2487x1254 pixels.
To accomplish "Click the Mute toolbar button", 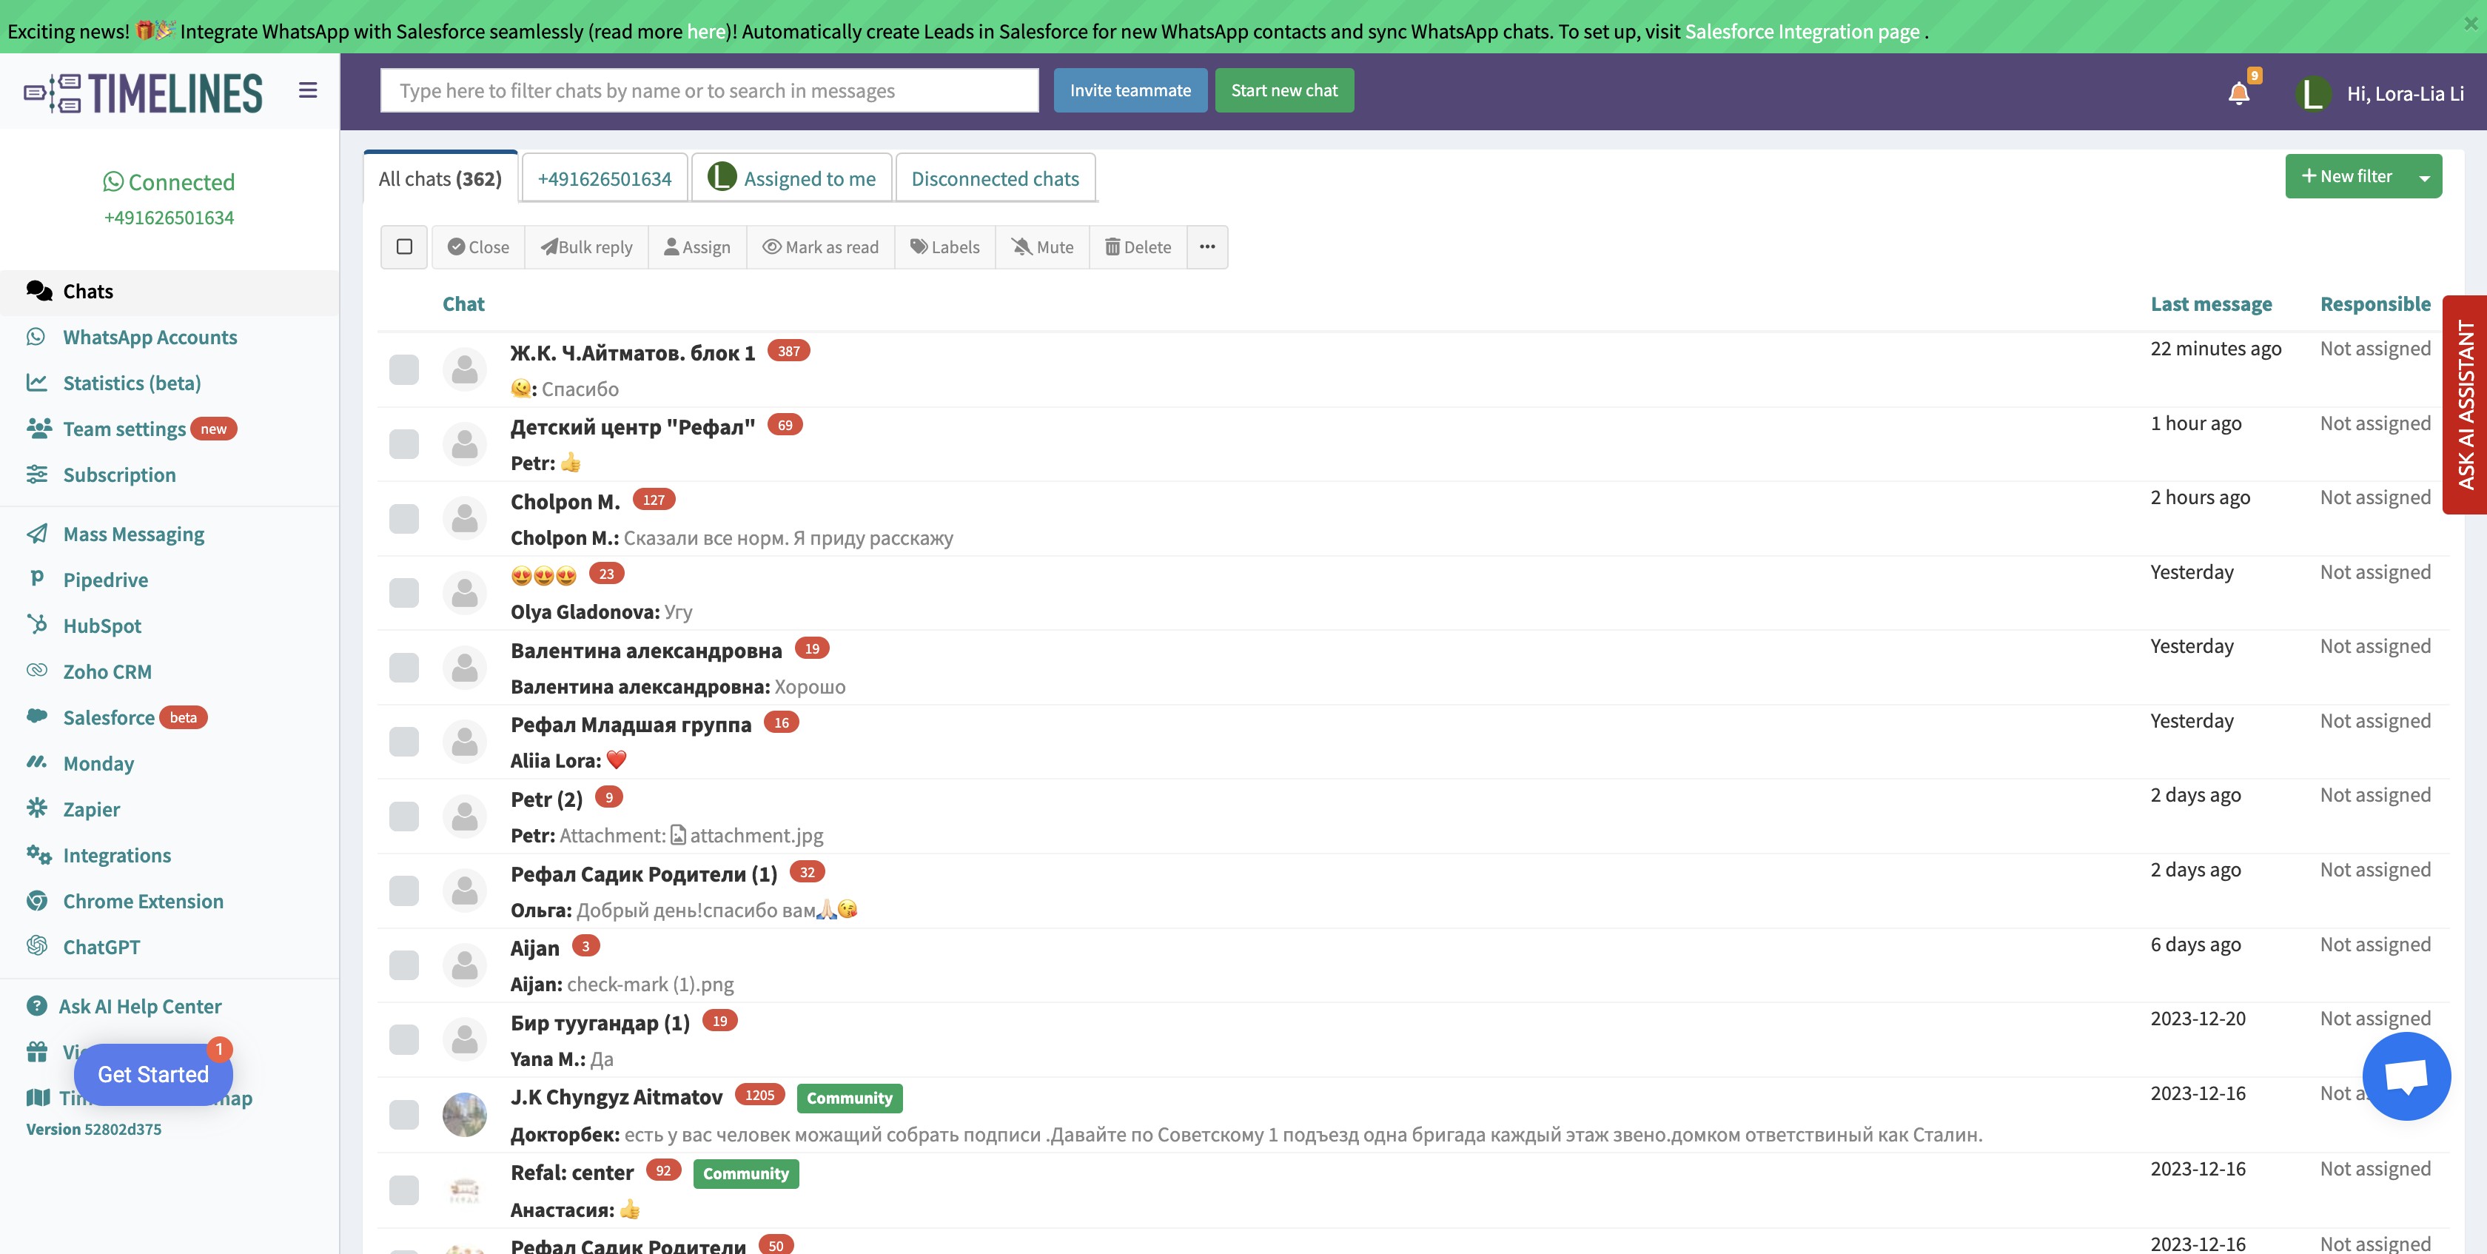I will [x=1041, y=247].
